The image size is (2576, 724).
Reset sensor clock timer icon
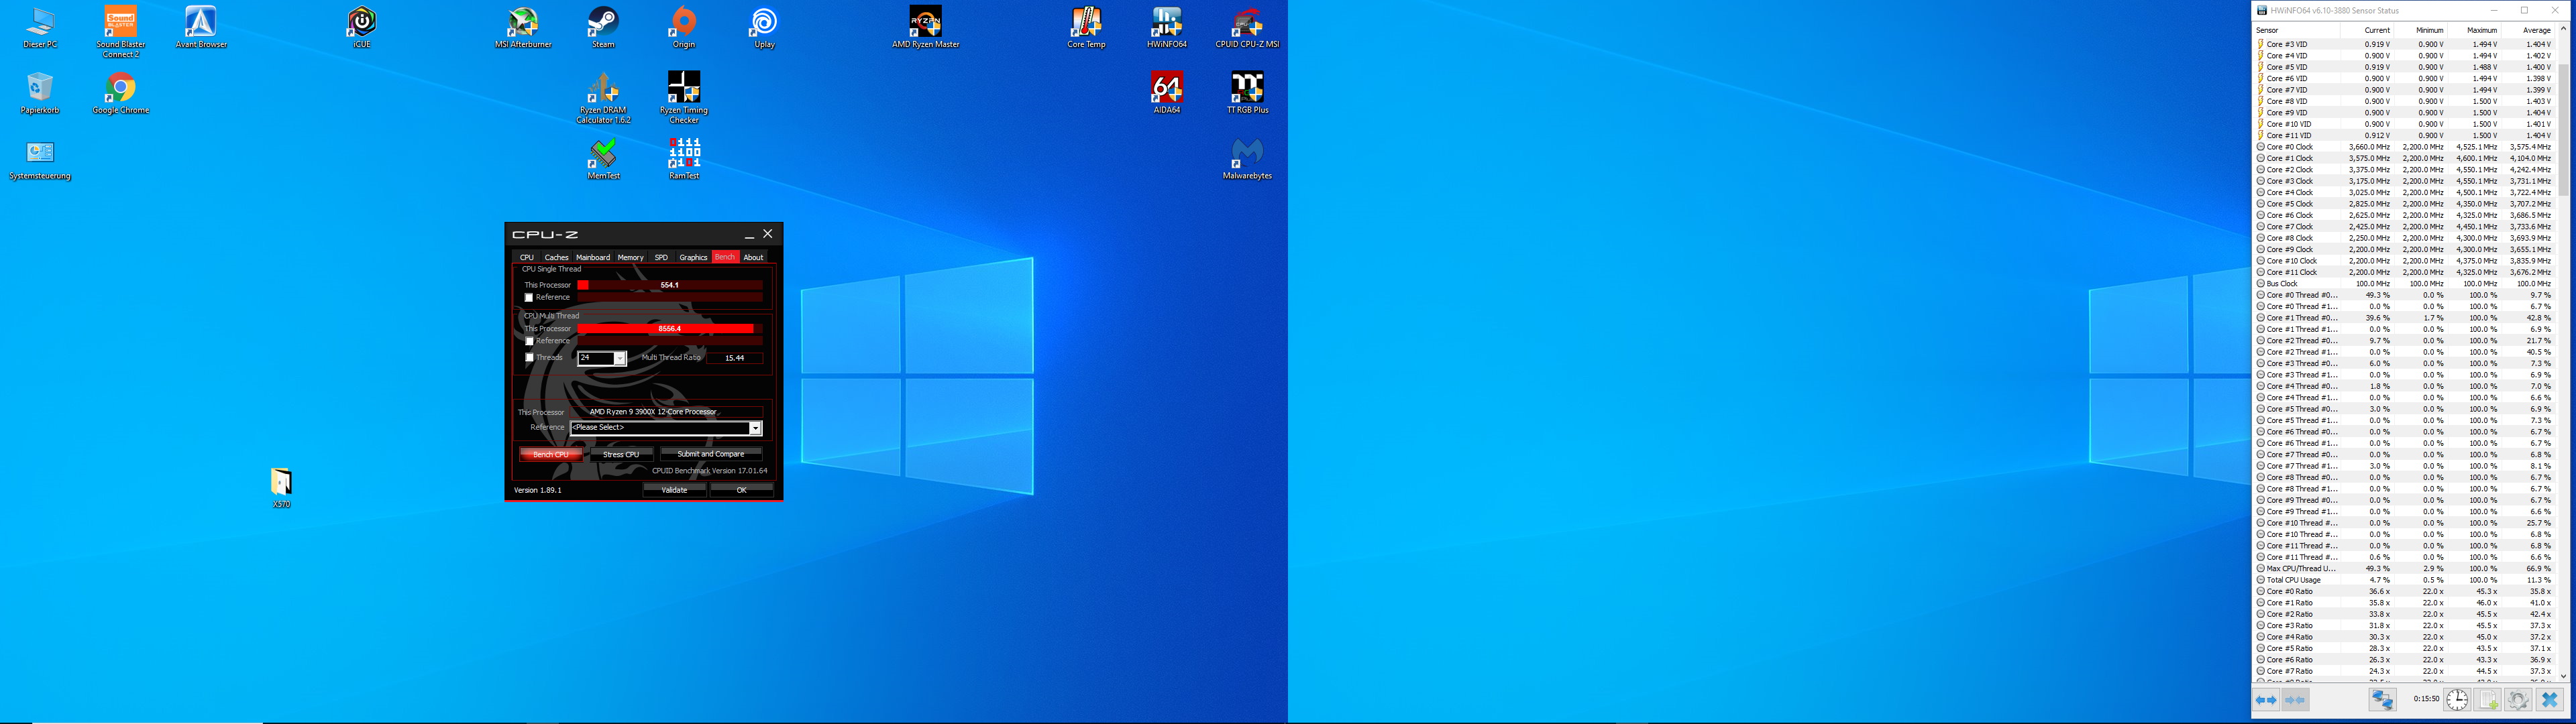pyautogui.click(x=2457, y=700)
